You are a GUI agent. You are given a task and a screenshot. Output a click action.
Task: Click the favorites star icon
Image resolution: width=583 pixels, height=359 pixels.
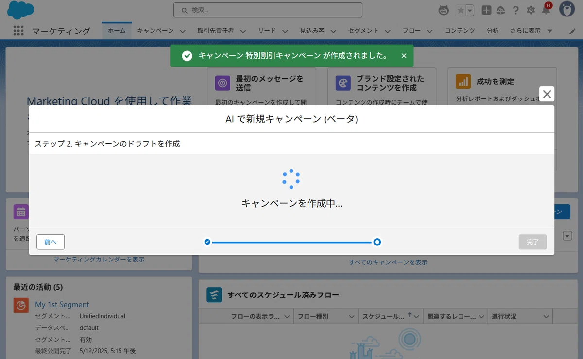(460, 10)
